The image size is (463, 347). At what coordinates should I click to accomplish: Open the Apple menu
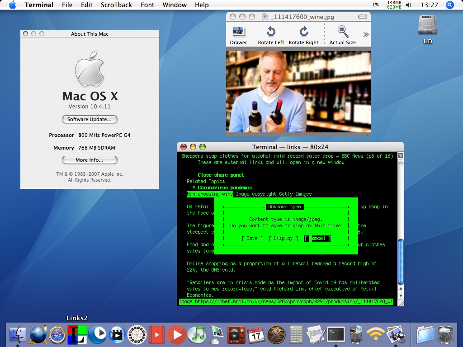point(12,5)
